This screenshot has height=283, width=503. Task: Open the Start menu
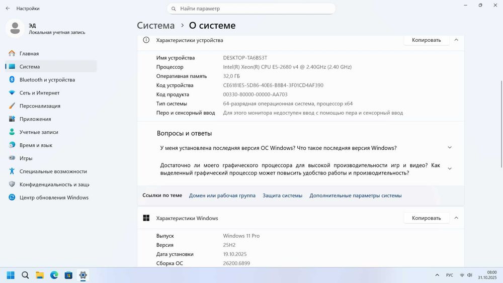point(11,275)
